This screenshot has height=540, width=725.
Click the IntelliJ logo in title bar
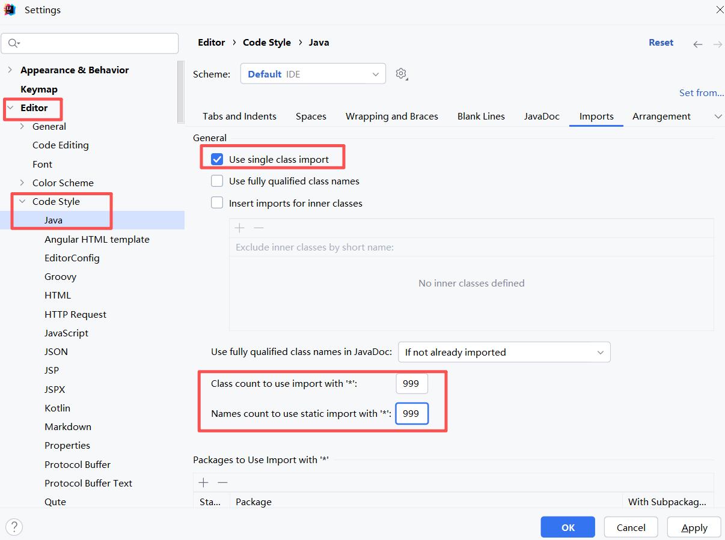10,10
